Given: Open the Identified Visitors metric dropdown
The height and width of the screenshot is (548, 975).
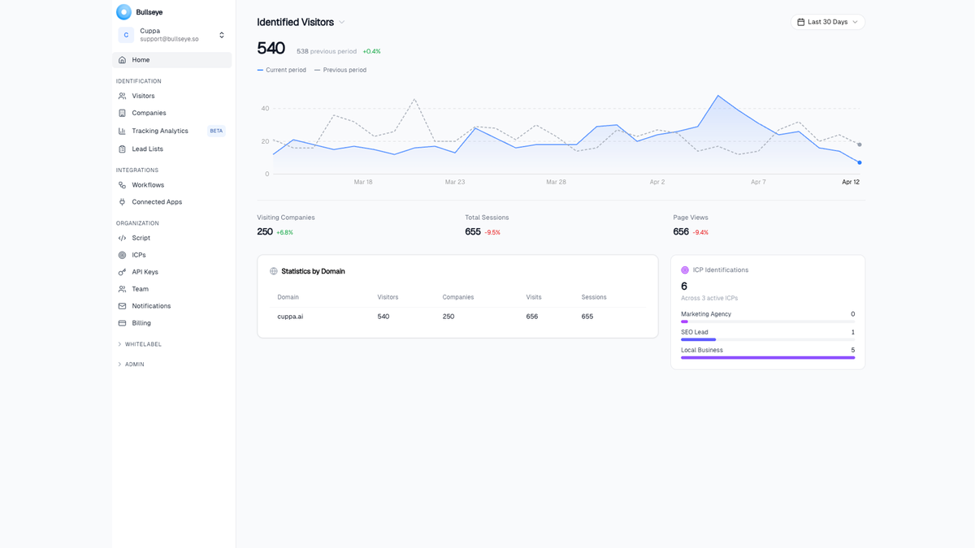Looking at the screenshot, I should tap(340, 22).
